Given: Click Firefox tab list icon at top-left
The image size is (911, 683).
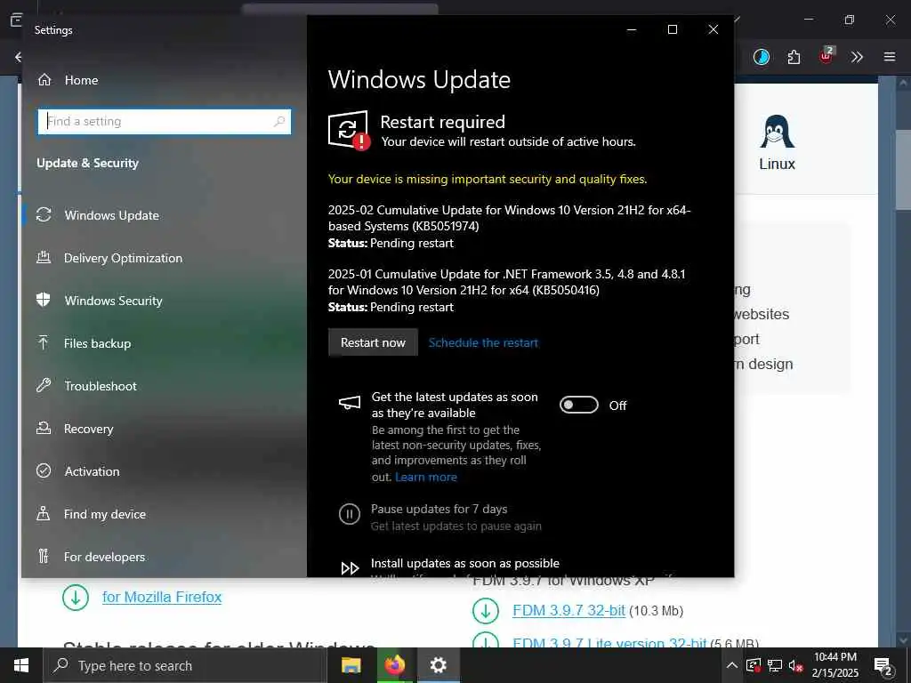Looking at the screenshot, I should coord(16,20).
